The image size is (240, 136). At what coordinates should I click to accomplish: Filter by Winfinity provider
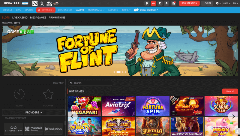coord(13,129)
